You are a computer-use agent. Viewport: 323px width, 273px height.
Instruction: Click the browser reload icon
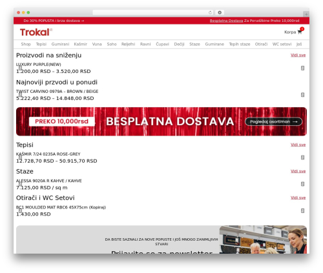pos(210,12)
